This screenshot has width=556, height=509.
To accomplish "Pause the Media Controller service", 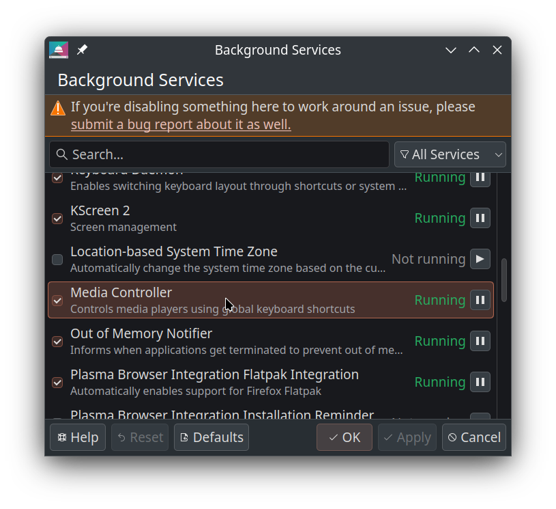I will 480,301.
